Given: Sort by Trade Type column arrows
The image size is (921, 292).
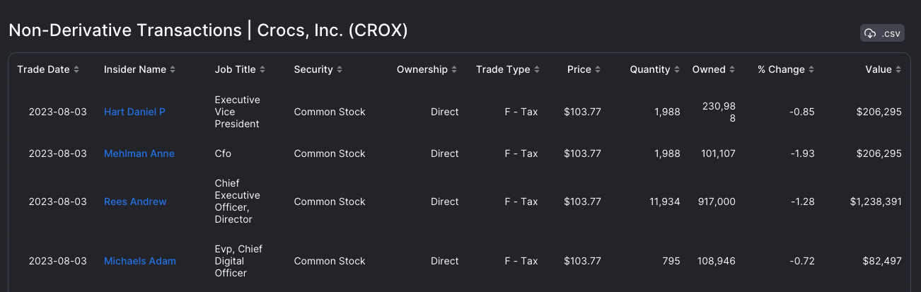Looking at the screenshot, I should [537, 69].
